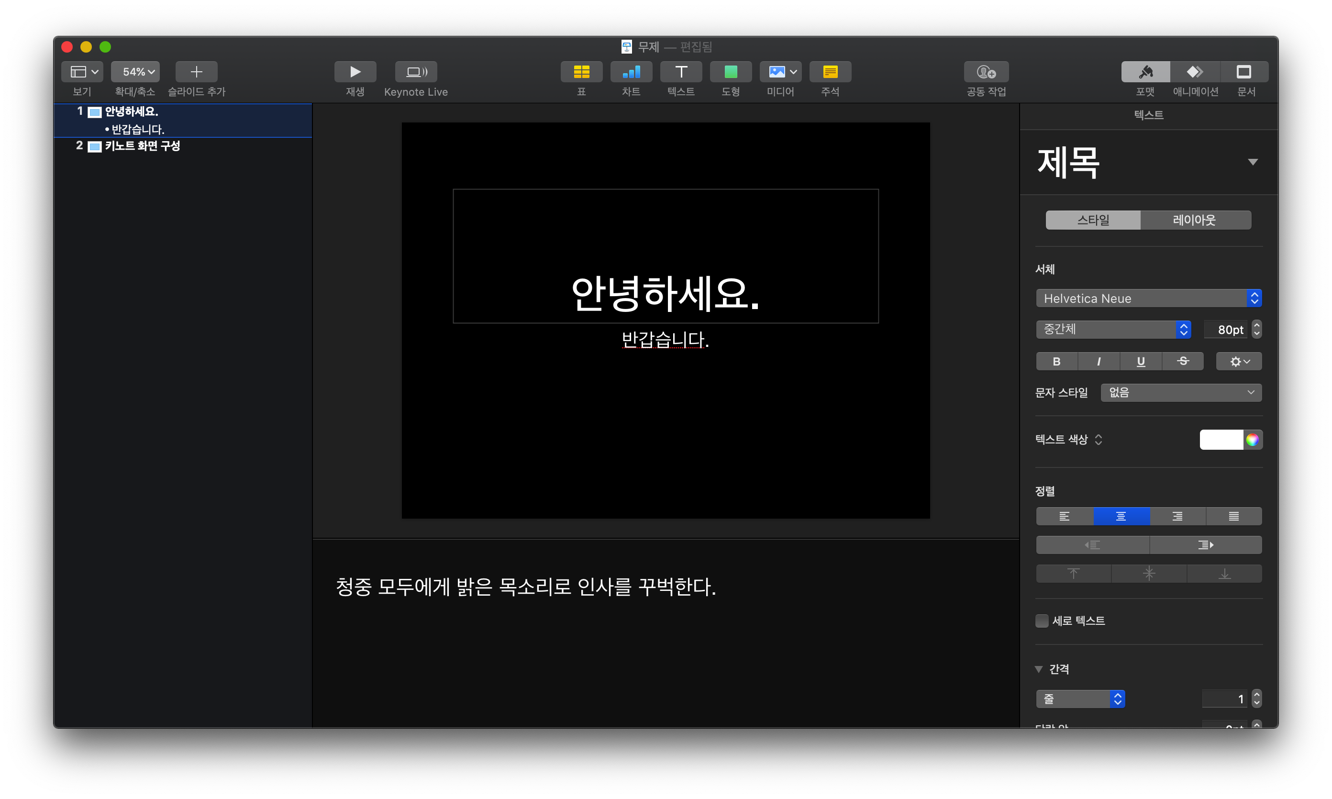Add a text box with 텍스트 icon

[x=680, y=72]
